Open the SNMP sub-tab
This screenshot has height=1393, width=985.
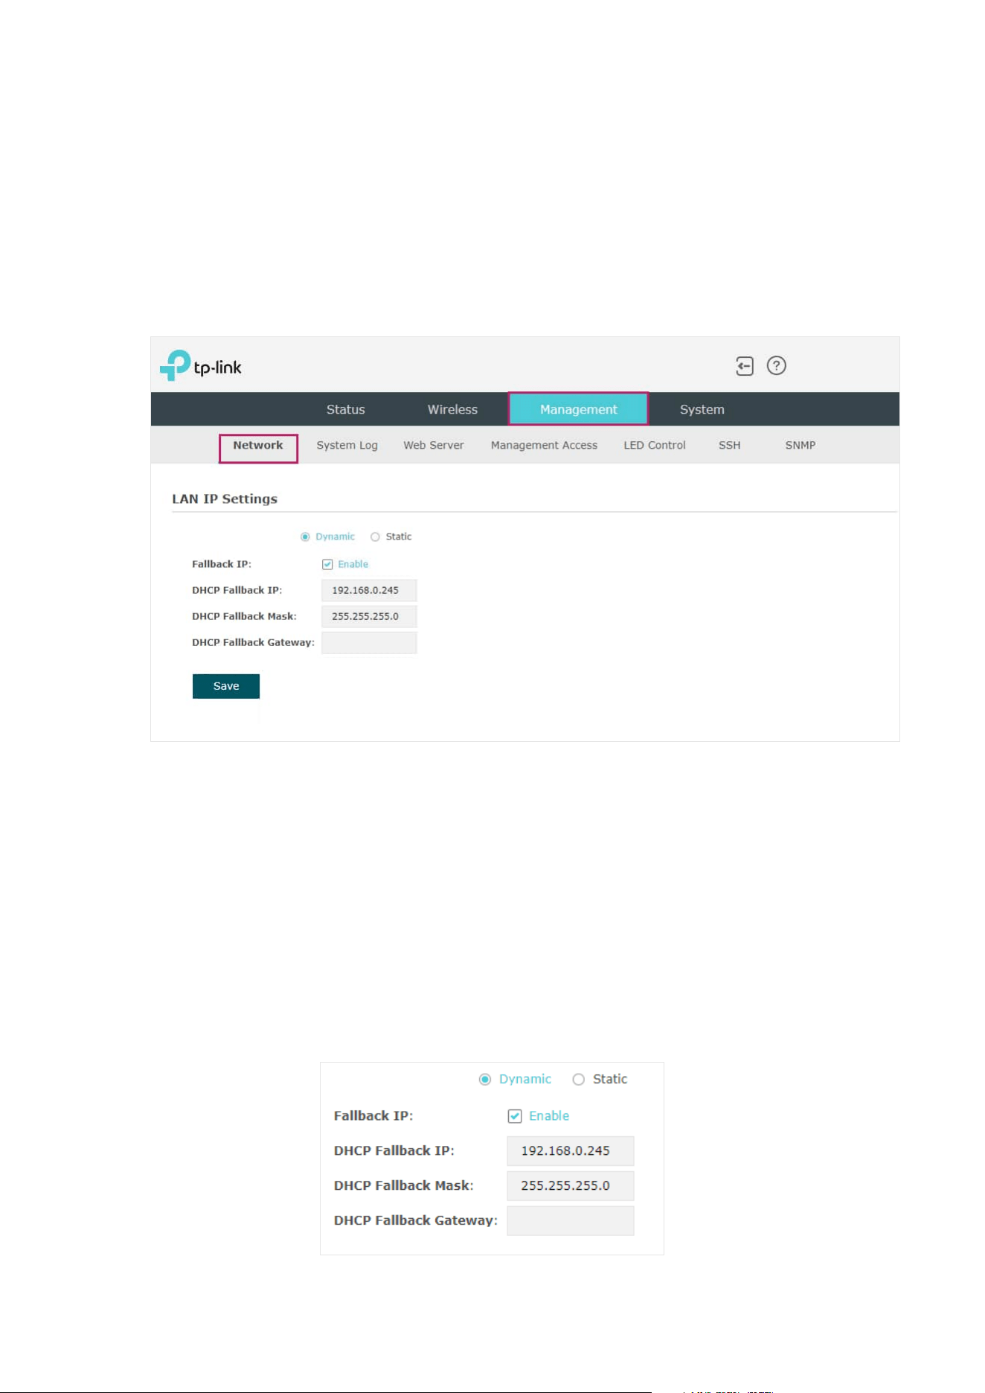tap(800, 445)
